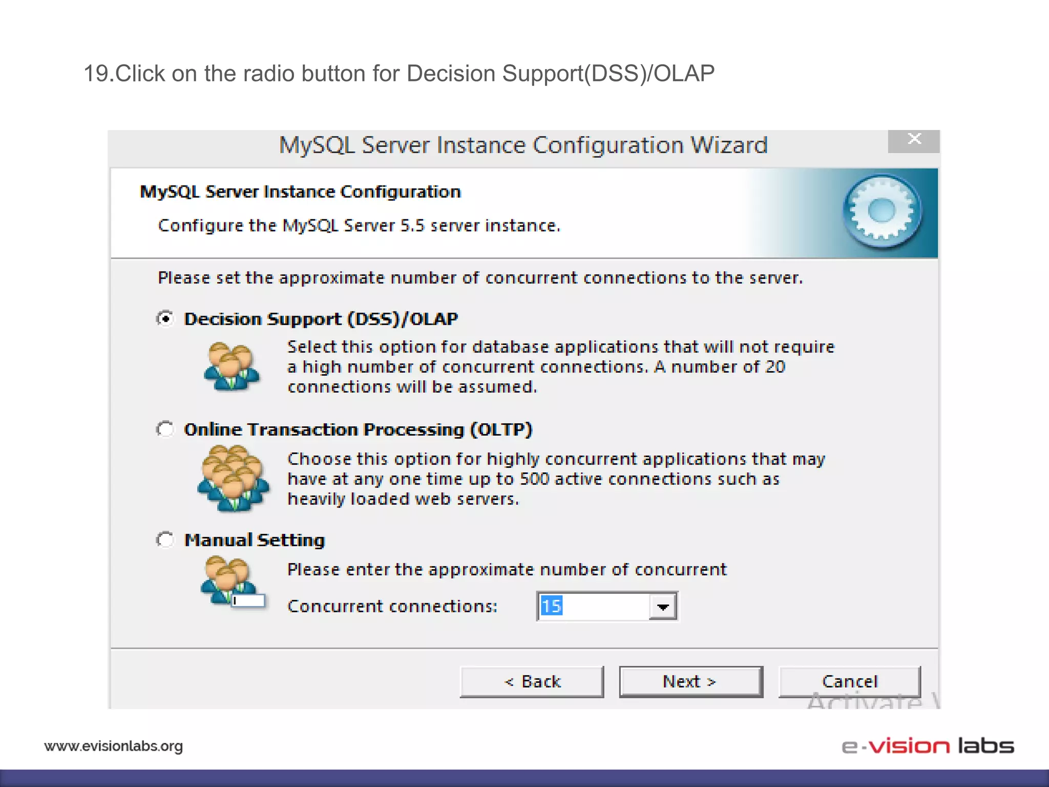
Task: Click the 'Online Transaction Processing (OLTP)' label
Action: point(358,429)
